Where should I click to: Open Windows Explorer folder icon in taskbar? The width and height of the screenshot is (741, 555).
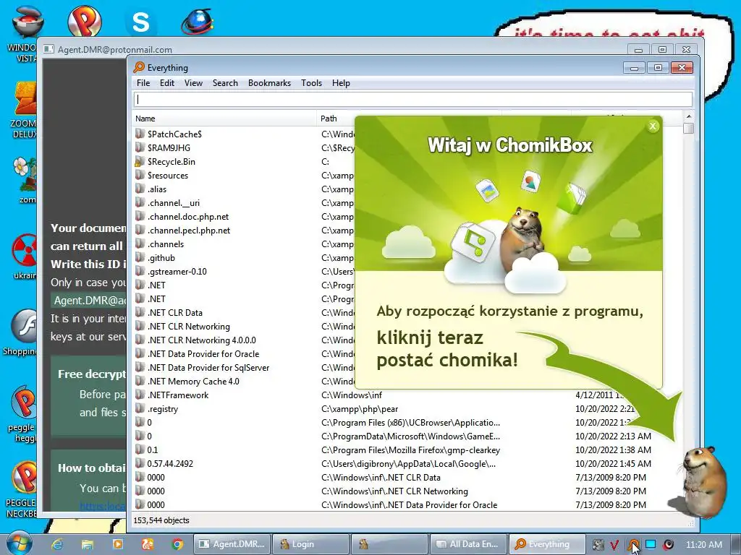point(88,544)
